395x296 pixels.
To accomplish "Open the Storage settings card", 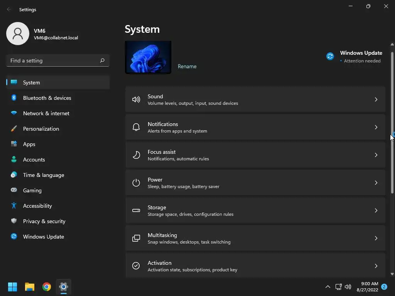I will point(255,210).
